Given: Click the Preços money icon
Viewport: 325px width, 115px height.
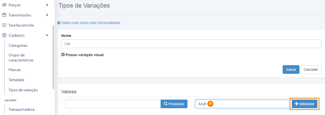Looking at the screenshot, I should pyautogui.click(x=4, y=5).
